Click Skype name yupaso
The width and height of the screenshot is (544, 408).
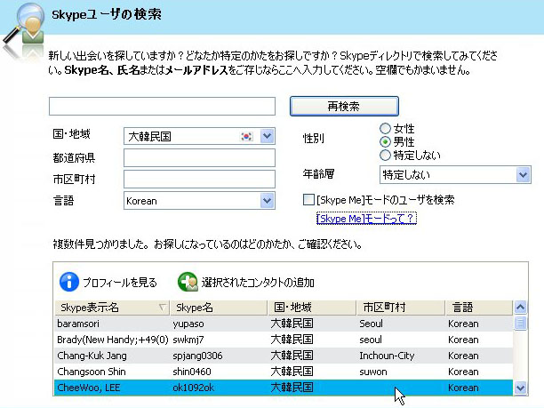(x=188, y=324)
